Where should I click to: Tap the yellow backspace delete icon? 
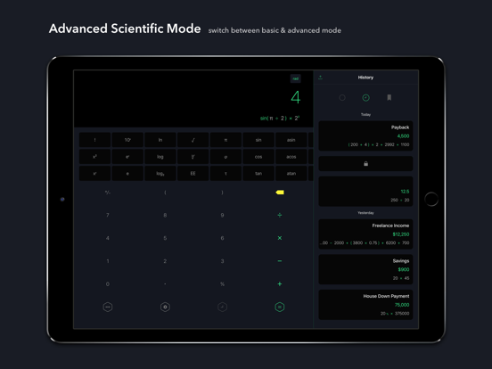coord(280,193)
